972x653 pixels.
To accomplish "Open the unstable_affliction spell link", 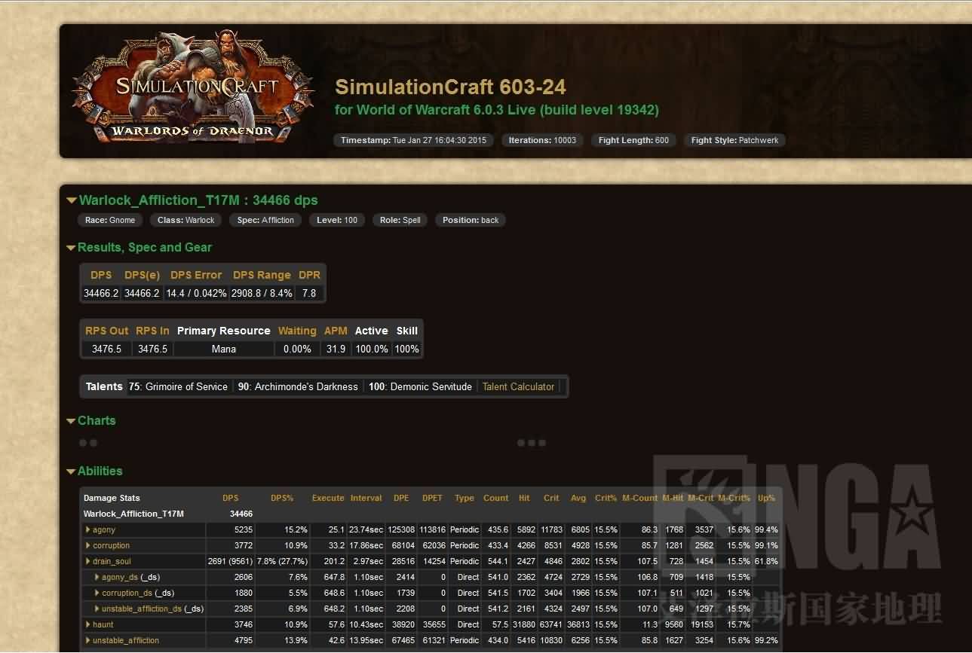I will (x=126, y=641).
